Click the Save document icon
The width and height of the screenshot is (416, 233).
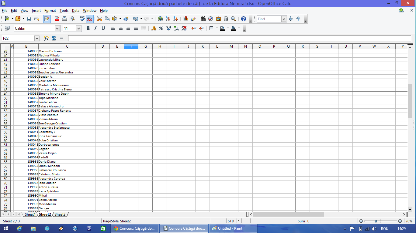coord(29,19)
